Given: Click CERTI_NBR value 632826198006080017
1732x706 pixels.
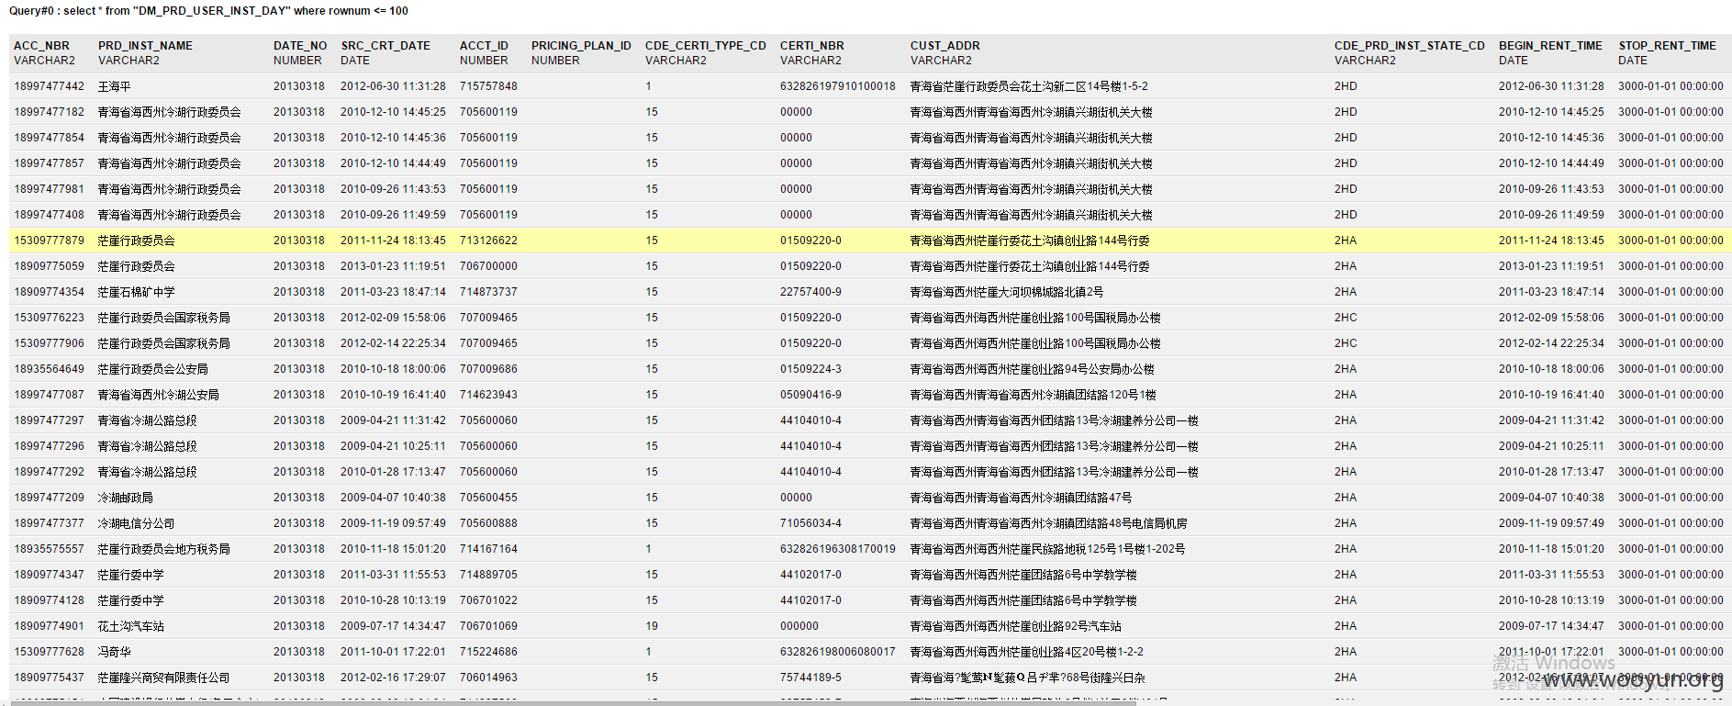Looking at the screenshot, I should 838,652.
